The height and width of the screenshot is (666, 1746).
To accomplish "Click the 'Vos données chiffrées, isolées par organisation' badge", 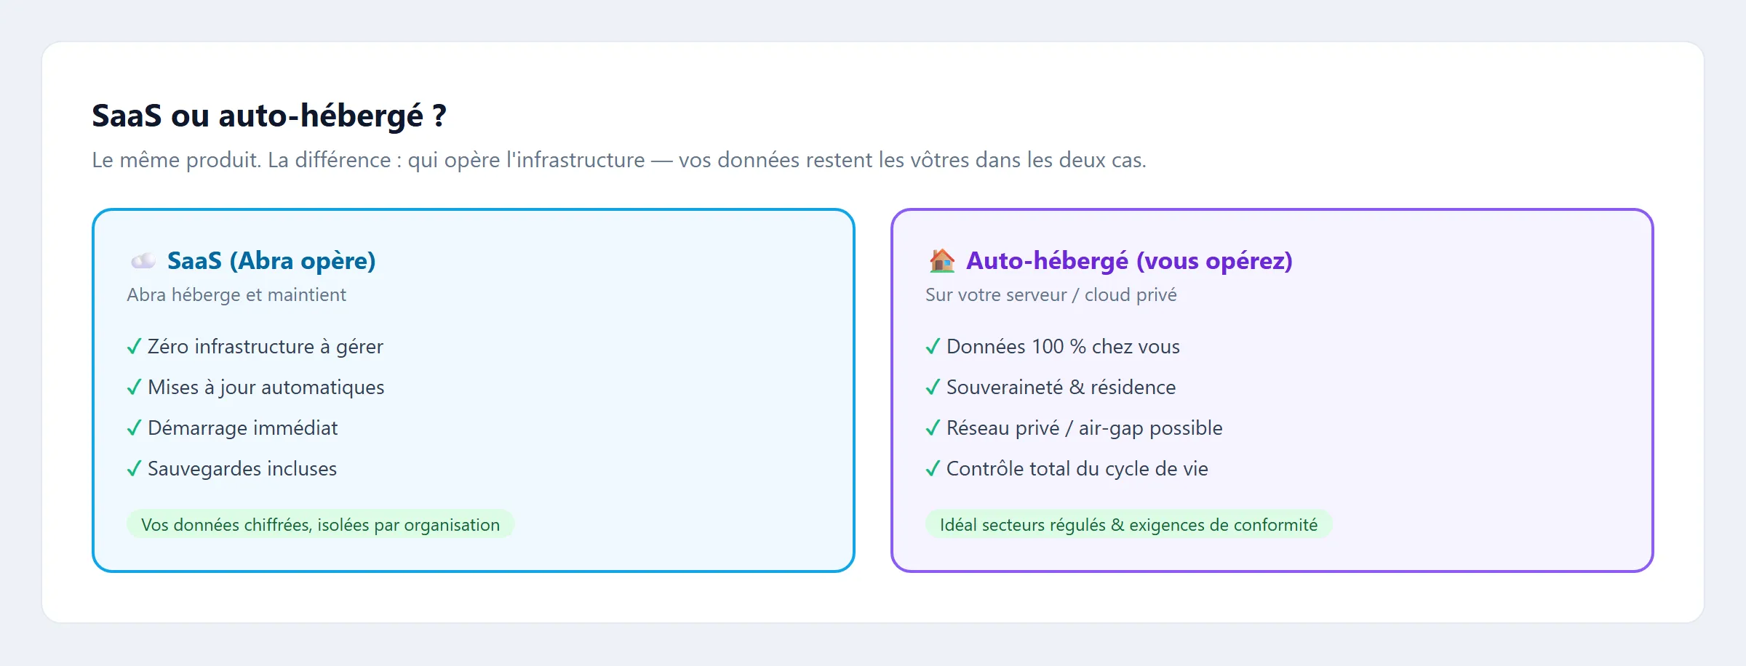I will pyautogui.click(x=320, y=524).
